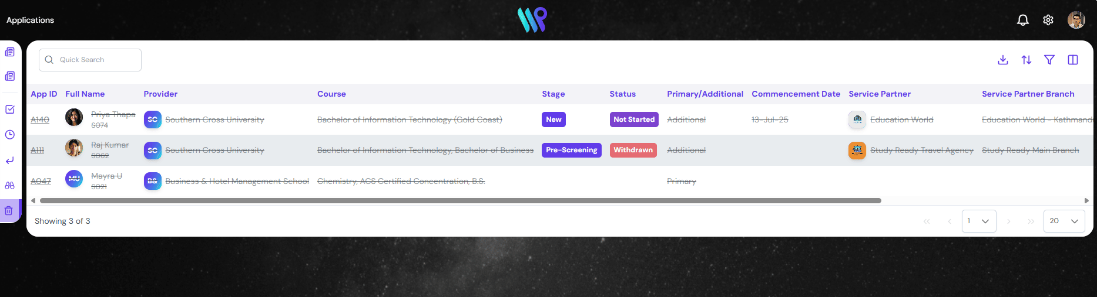
Task: Open the settings gear icon
Action: [x=1048, y=21]
